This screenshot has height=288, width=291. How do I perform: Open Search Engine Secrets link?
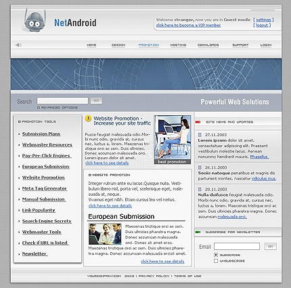(x=47, y=221)
